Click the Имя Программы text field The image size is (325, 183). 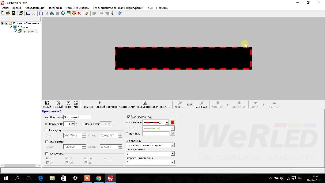[77, 117]
